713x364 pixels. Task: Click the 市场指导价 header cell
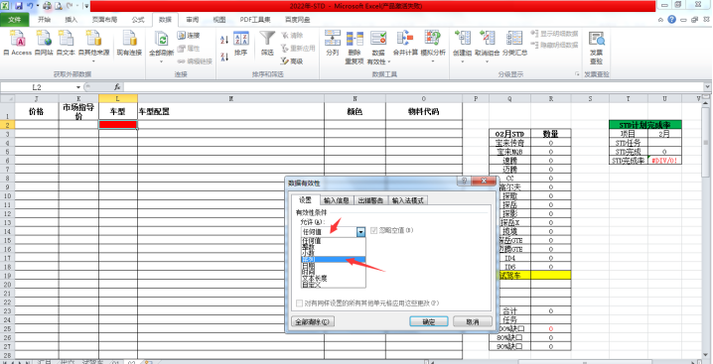78,111
